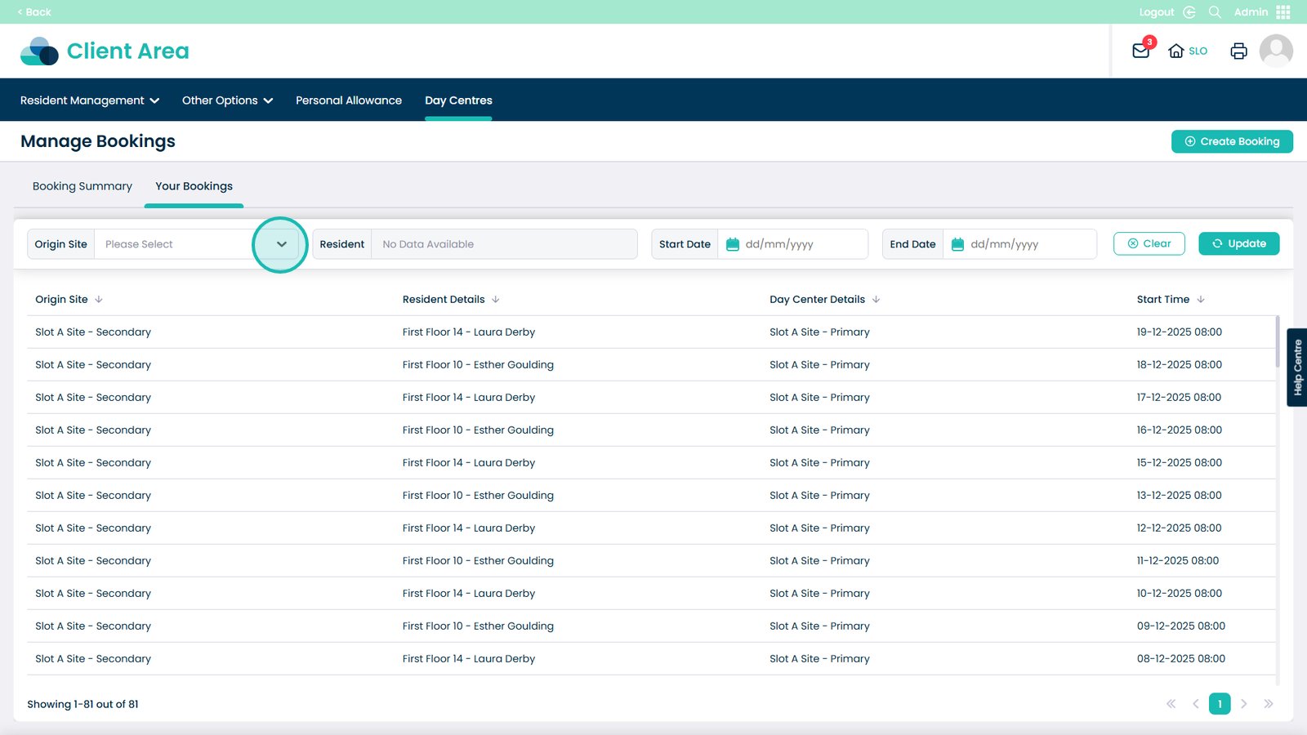This screenshot has width=1307, height=735.
Task: Click the search magnifier icon
Action: click(1215, 12)
